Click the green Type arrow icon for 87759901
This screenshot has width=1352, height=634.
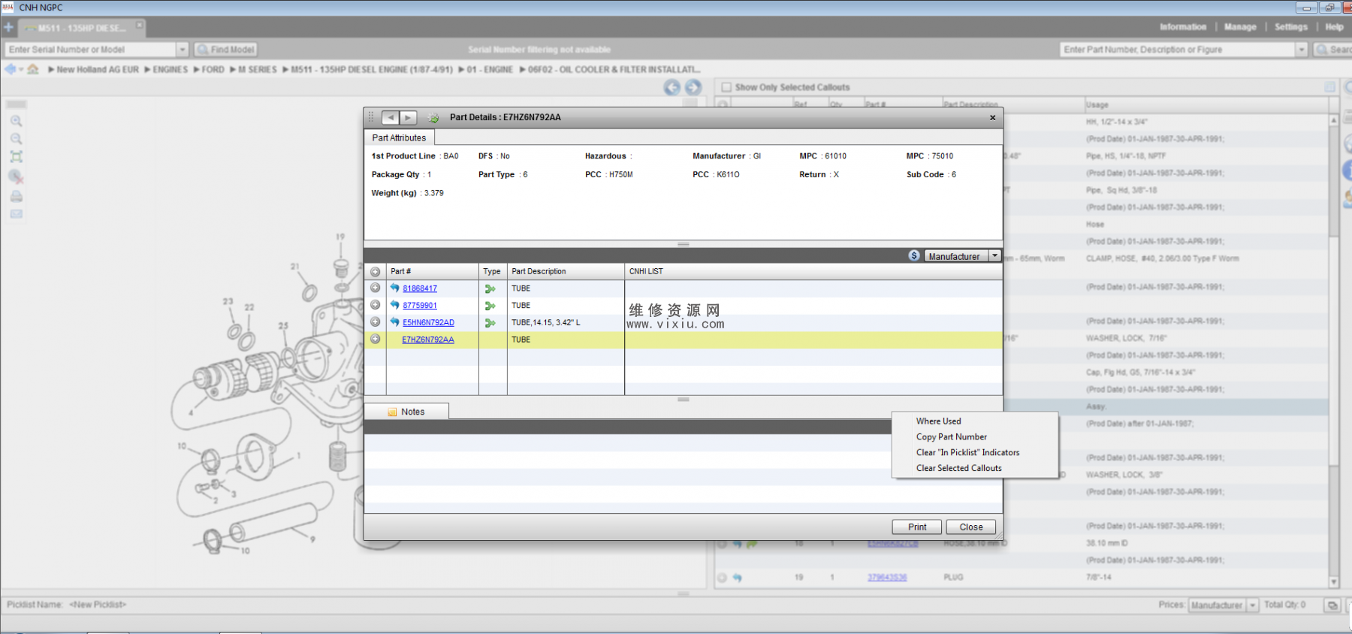click(x=490, y=306)
